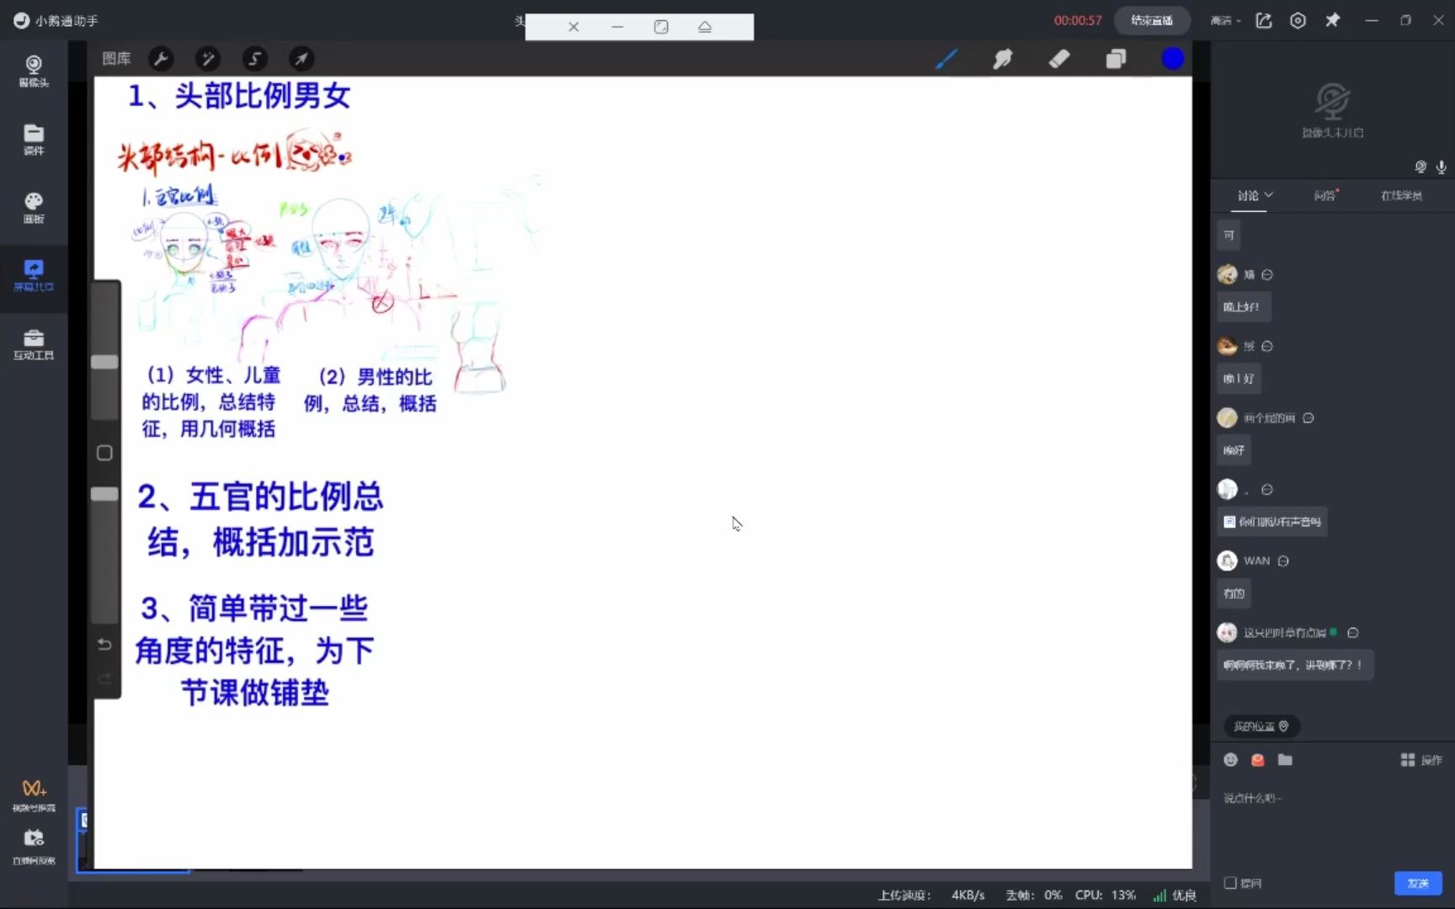1455x909 pixels.
Task: Open the 课件 courseware folder in sidebar
Action: pyautogui.click(x=34, y=139)
